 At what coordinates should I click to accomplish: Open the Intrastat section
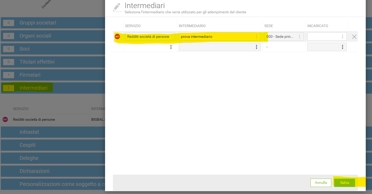tap(53, 132)
